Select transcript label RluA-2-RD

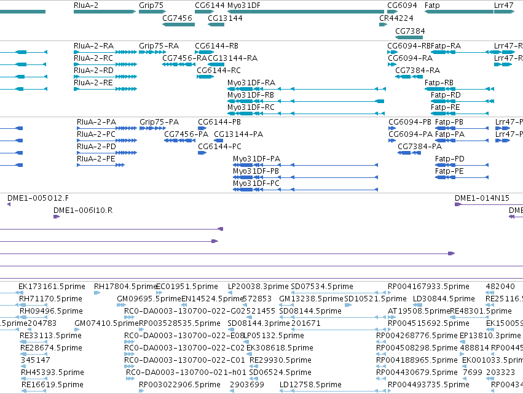(93, 71)
